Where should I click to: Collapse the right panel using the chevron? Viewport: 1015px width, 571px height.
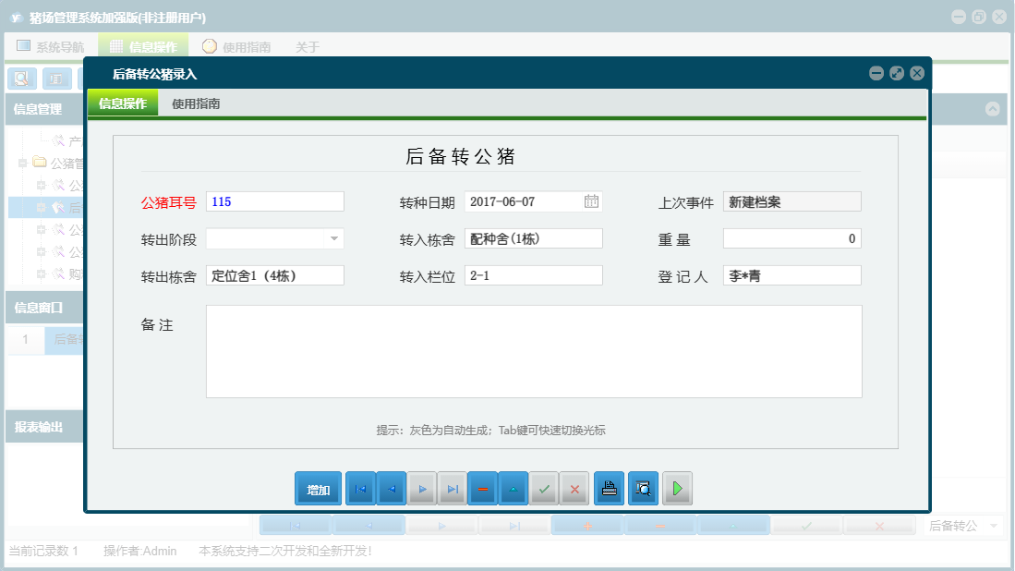pyautogui.click(x=990, y=108)
